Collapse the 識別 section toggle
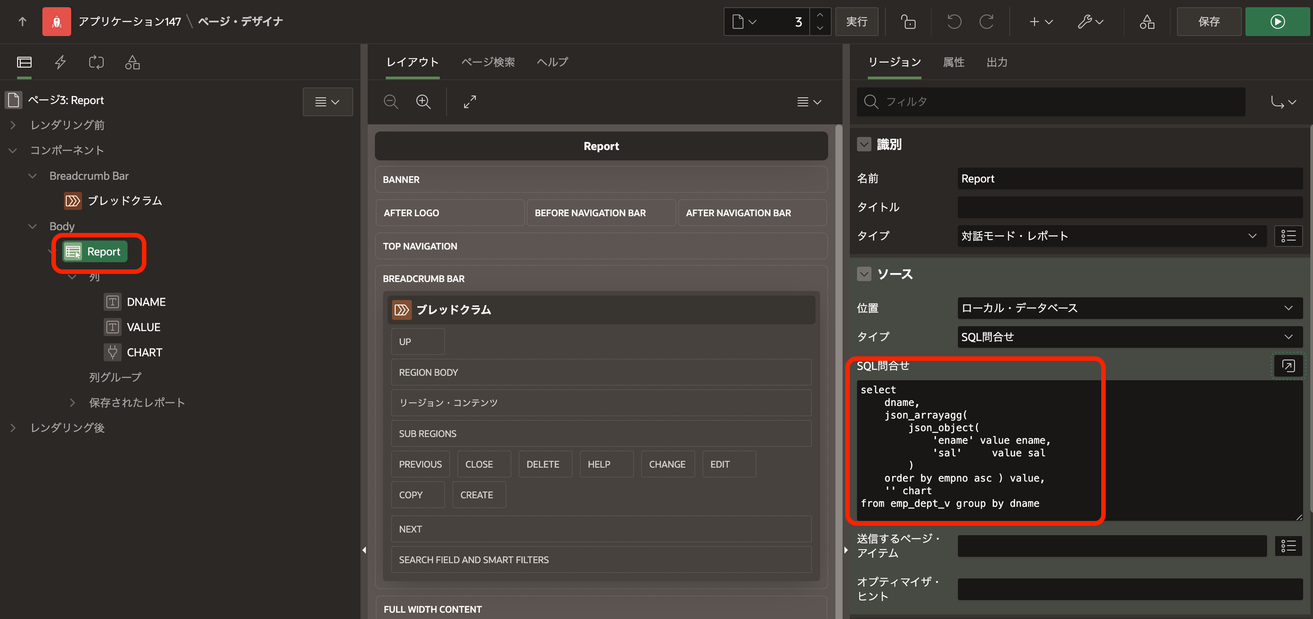This screenshot has height=619, width=1313. tap(863, 145)
